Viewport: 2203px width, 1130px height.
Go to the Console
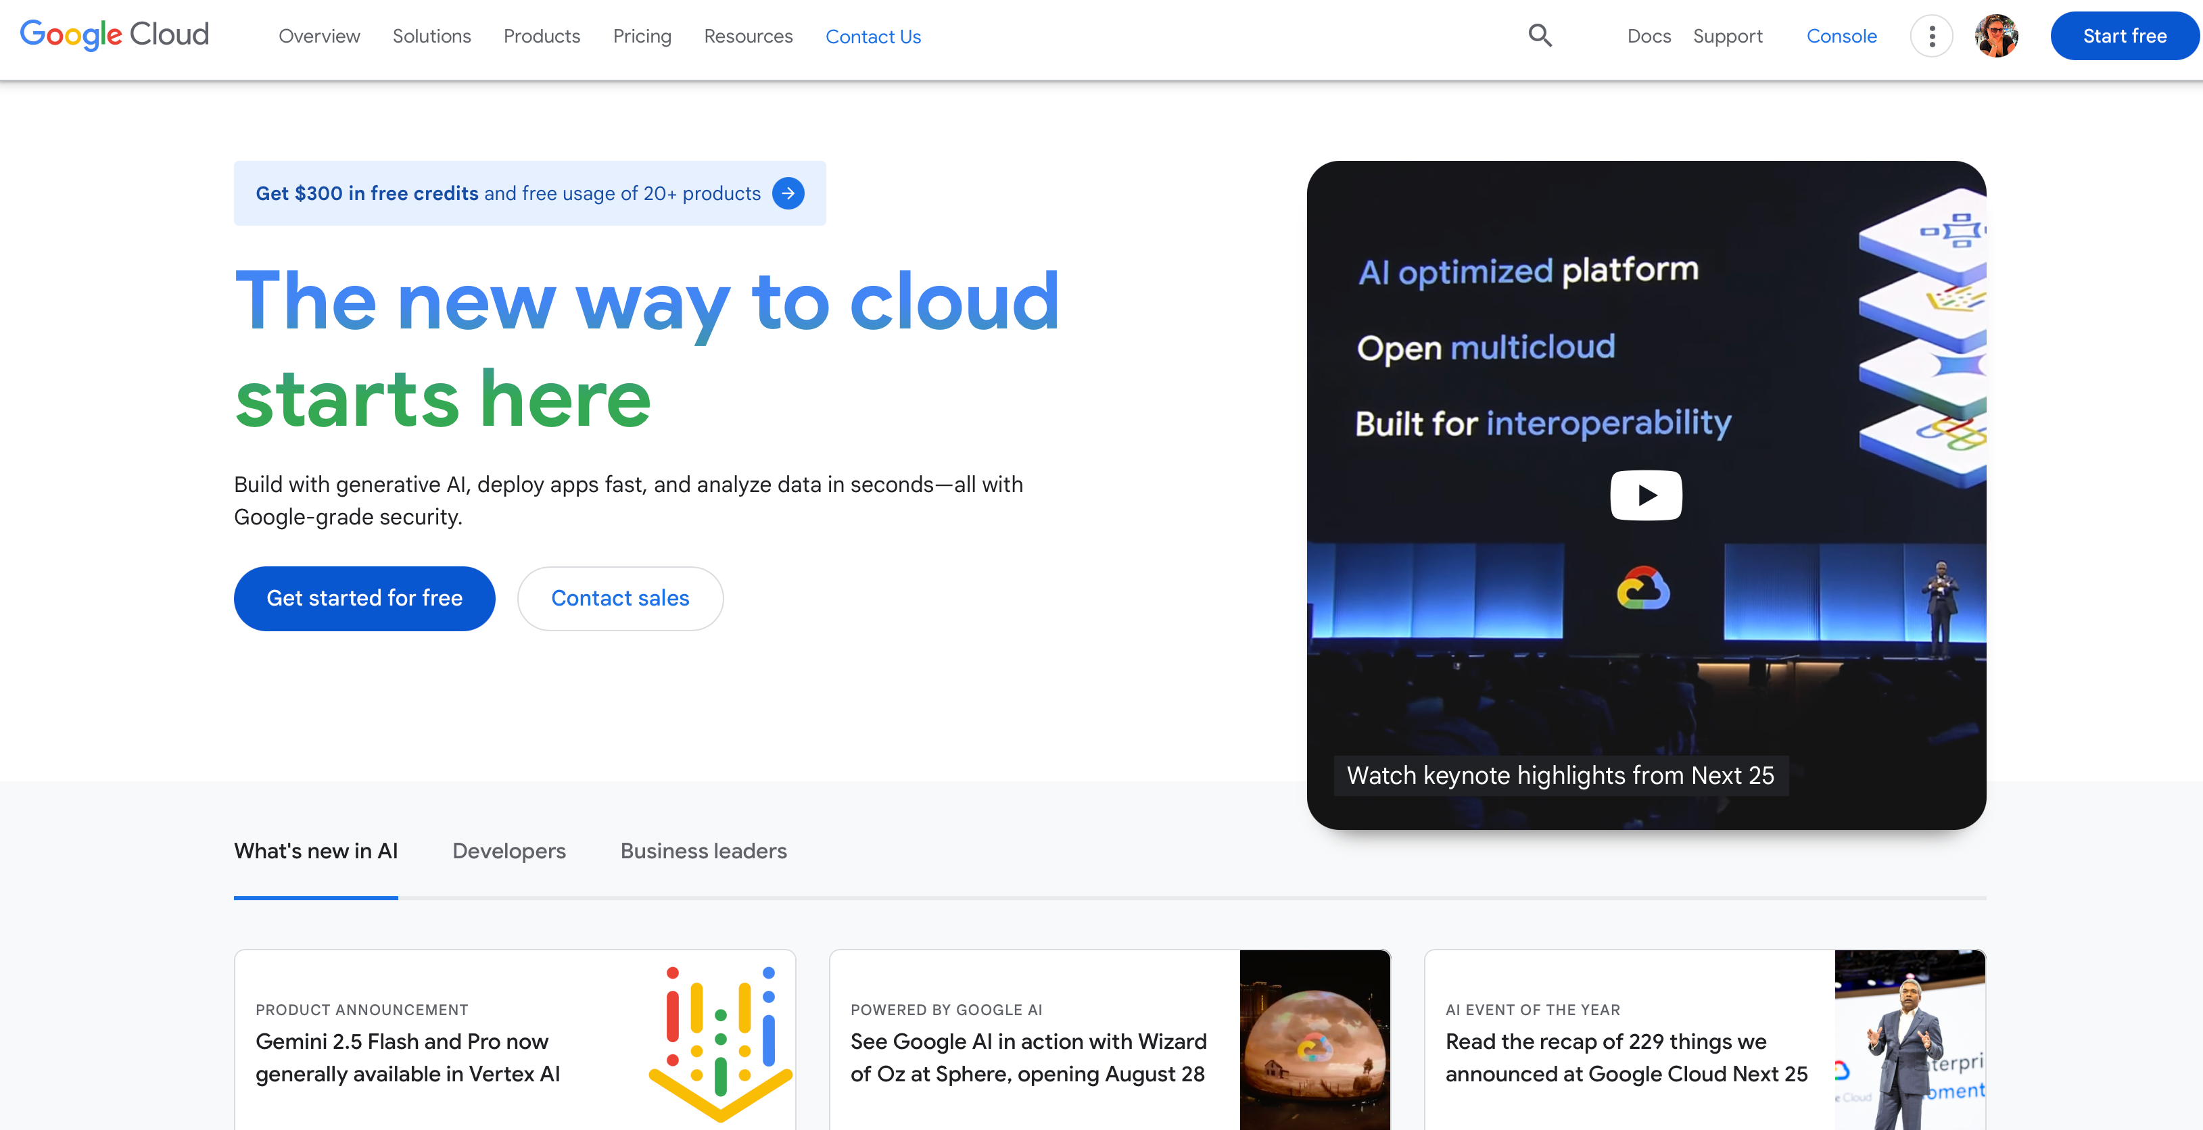click(x=1841, y=36)
